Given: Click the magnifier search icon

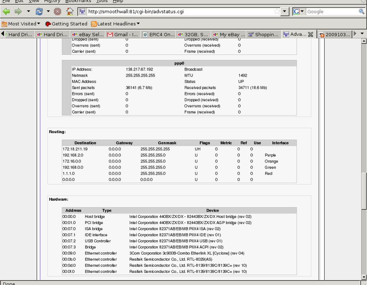Looking at the screenshot, I should pos(361,11).
